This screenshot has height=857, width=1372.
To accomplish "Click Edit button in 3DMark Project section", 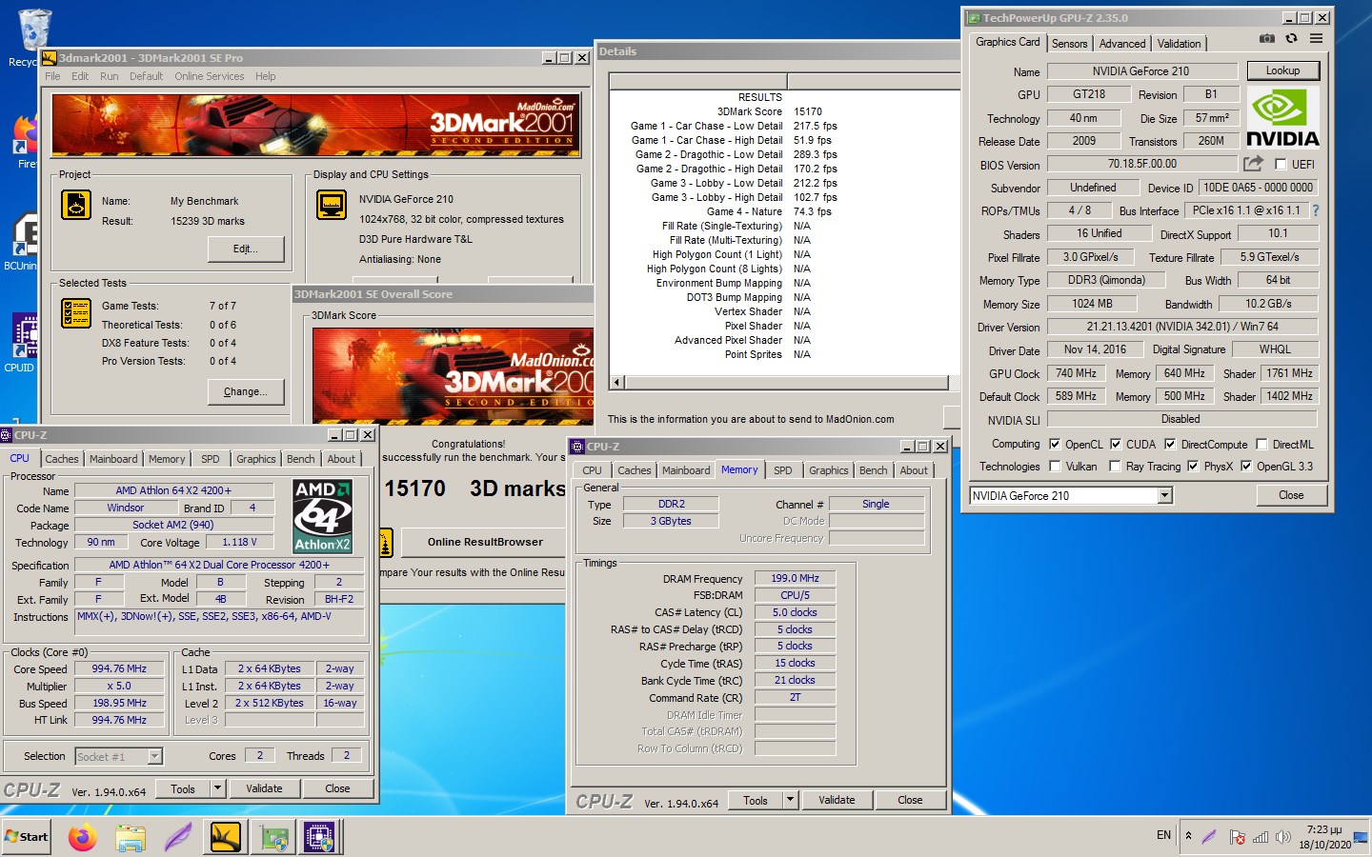I will pyautogui.click(x=246, y=249).
